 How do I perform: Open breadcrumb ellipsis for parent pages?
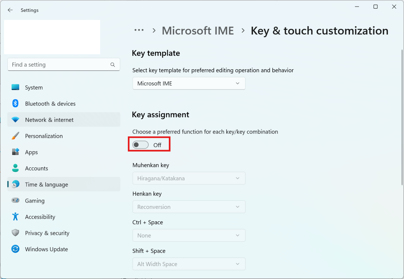(139, 30)
